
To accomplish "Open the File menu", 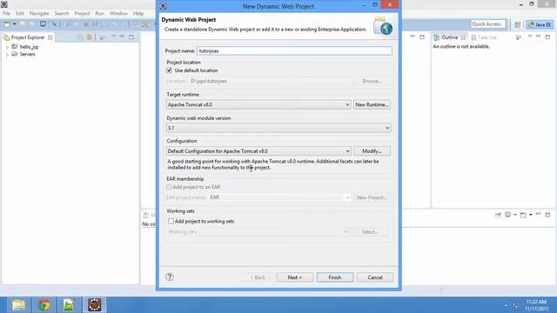I will click(6, 14).
